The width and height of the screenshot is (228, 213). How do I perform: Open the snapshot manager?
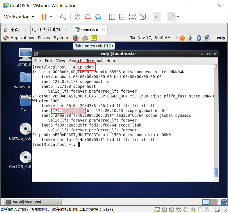pyautogui.click(x=98, y=17)
